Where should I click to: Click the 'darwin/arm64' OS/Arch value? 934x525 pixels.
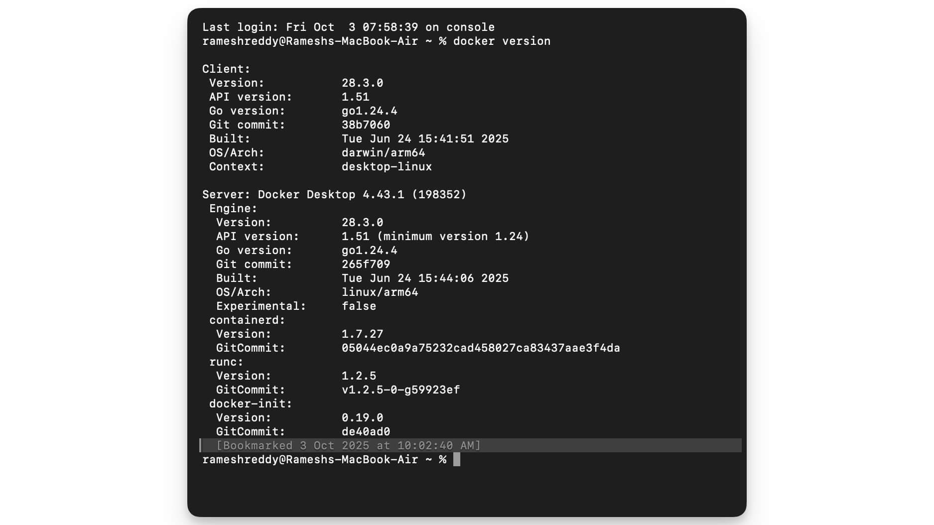point(383,152)
